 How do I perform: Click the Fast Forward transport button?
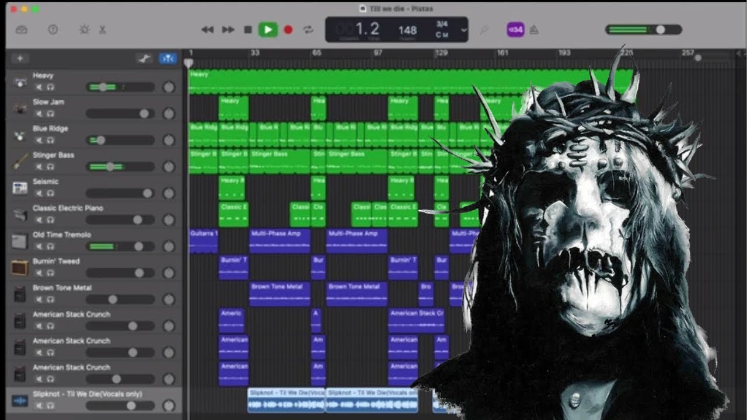(228, 30)
